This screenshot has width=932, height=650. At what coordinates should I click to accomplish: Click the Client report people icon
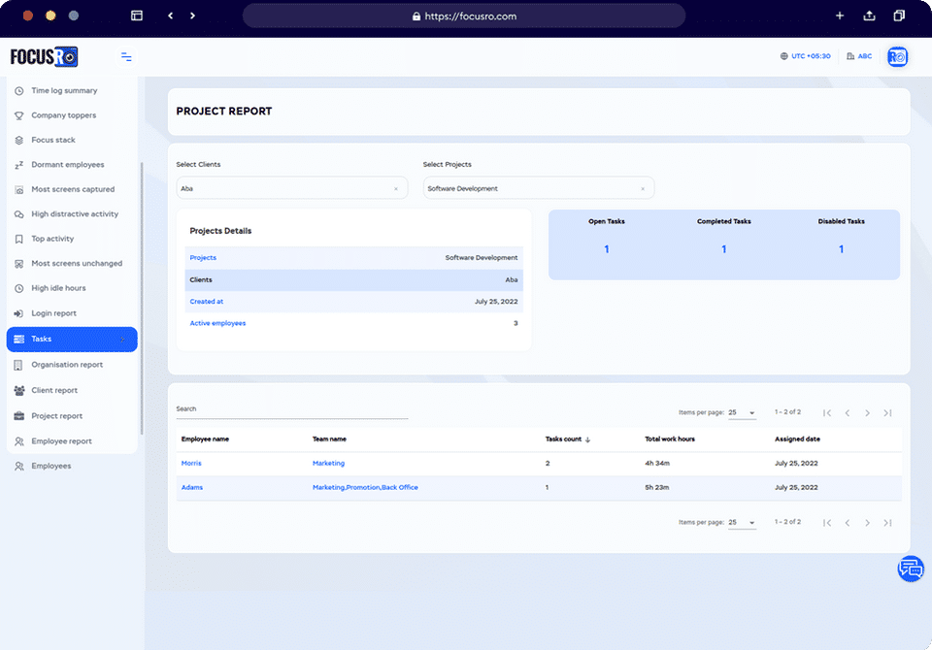click(19, 390)
